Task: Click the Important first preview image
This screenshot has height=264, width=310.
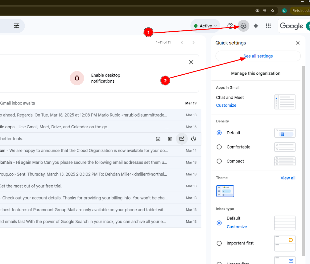Action: (x=285, y=243)
